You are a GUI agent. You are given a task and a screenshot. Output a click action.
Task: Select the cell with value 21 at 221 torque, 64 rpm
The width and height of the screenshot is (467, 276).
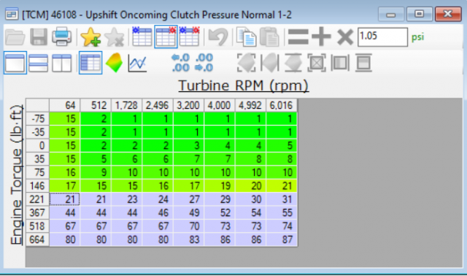click(x=65, y=199)
